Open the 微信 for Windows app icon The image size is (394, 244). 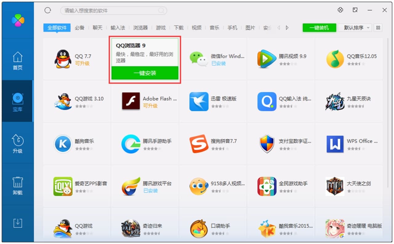tap(199, 59)
